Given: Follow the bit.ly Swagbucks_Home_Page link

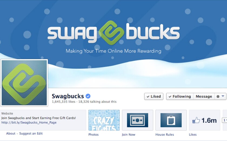Looking at the screenshot, I should coord(29,122).
